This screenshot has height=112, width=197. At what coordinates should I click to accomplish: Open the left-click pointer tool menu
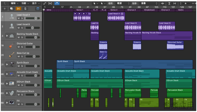(95, 3)
